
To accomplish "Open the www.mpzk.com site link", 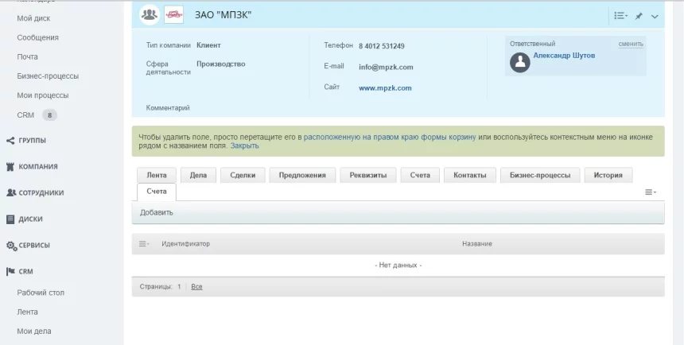I will [x=385, y=88].
